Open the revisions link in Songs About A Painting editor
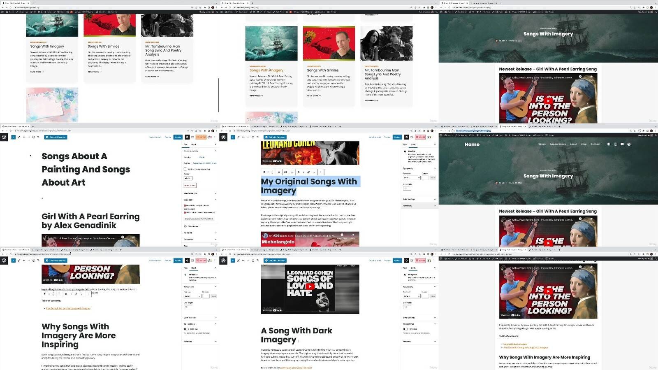 coord(192,226)
